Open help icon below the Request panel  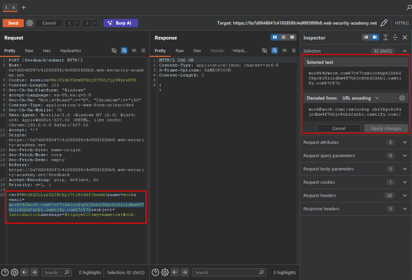coord(5,272)
